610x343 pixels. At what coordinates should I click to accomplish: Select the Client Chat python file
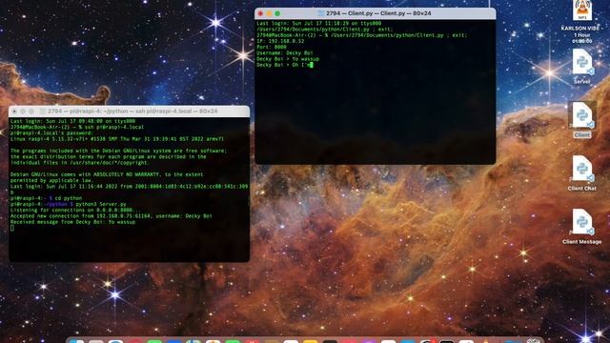click(582, 169)
